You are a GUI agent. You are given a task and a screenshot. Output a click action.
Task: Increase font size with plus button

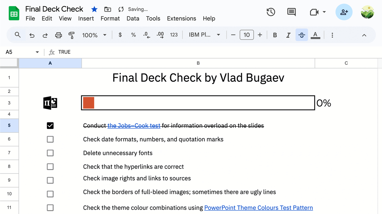[x=260, y=35]
